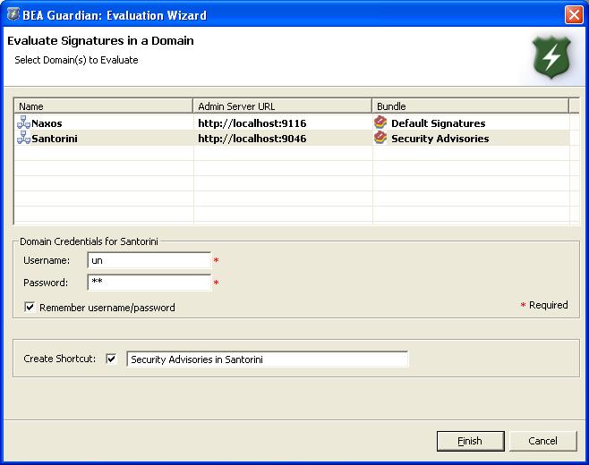This screenshot has height=465, width=589.
Task: Click the Naxos domain network icon
Action: 23,123
